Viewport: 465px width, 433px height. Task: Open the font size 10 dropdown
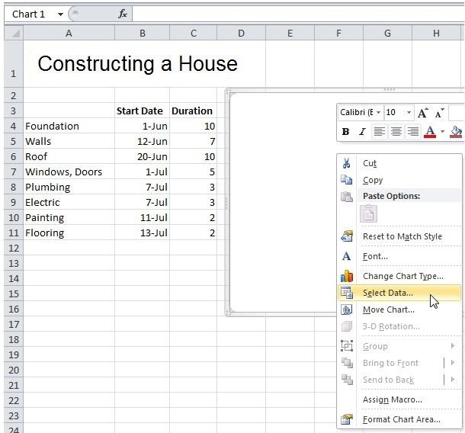pyautogui.click(x=409, y=112)
